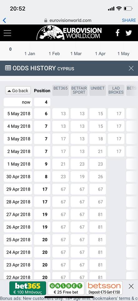Screen dimensions: 138x301
Task: Tap the padlock icon in address bar
Action: point(46,20)
